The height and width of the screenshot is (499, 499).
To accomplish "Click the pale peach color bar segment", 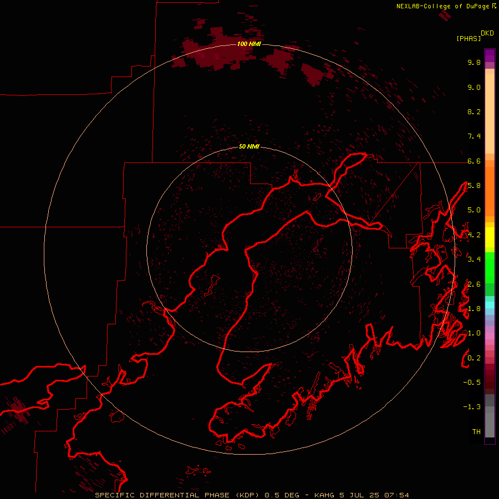I will pos(490,114).
